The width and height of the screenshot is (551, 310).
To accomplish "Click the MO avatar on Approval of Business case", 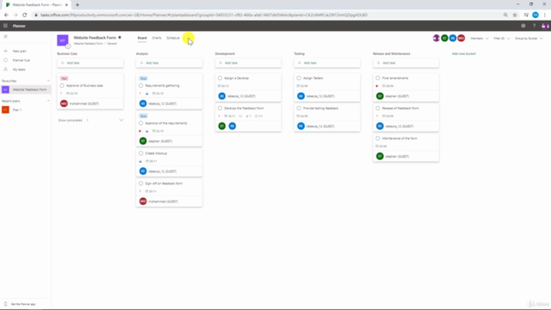I will 64,103.
